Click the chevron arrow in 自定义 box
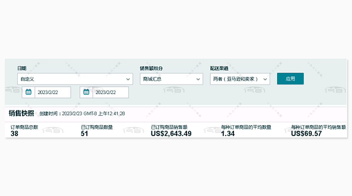Viewport: 352px width, 196px height. [128, 79]
